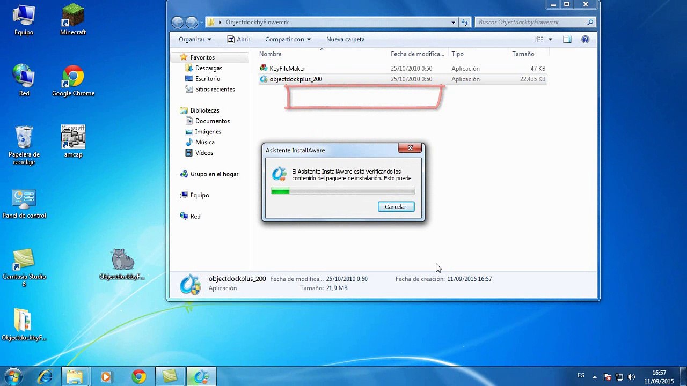Open Internet Explorer from the taskbar

coord(45,377)
